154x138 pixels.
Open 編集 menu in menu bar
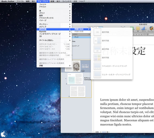coord(28,1)
